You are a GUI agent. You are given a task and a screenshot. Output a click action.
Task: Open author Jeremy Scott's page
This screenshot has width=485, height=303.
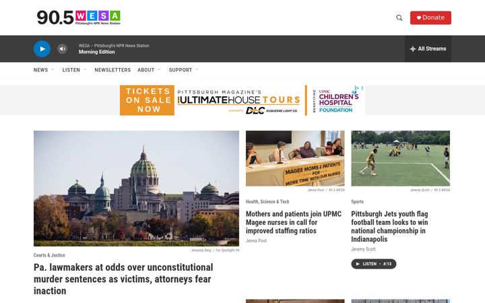363,249
